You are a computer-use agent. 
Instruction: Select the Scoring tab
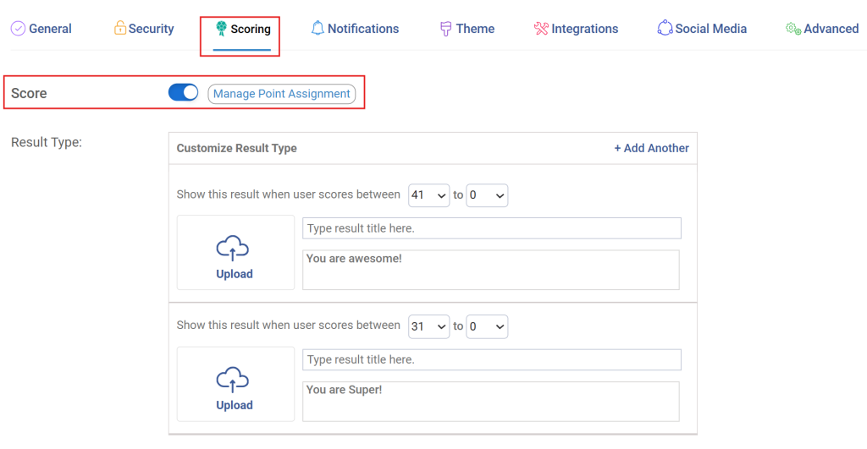[x=242, y=30]
